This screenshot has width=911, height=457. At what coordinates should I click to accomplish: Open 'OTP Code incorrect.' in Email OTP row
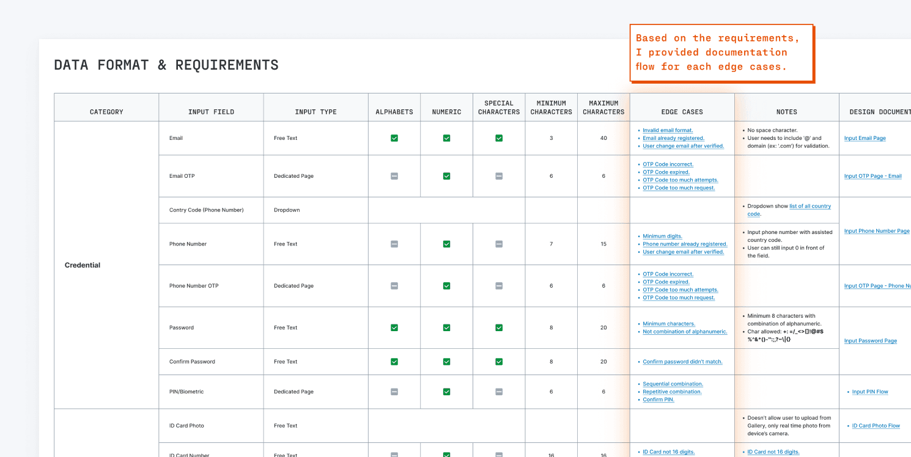coord(668,164)
